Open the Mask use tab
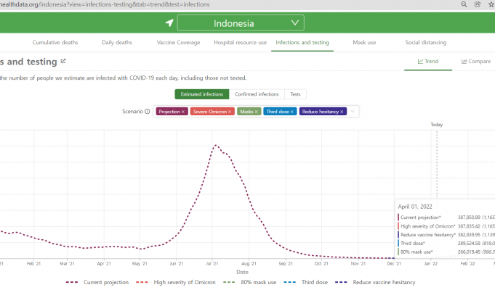 click(x=364, y=43)
